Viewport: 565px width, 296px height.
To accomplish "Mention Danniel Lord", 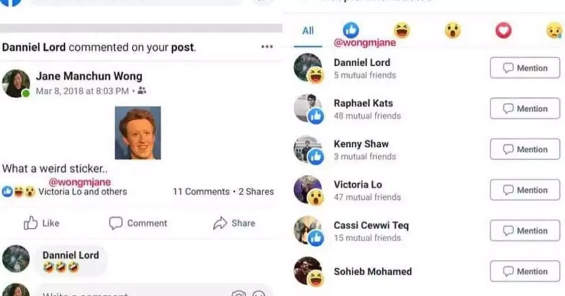I will [525, 68].
